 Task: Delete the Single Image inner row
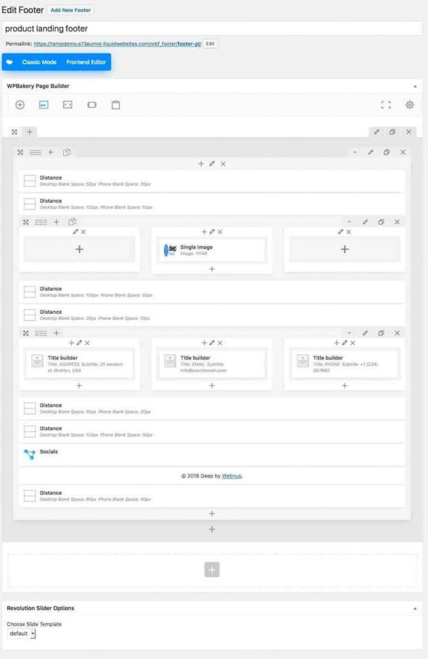pyautogui.click(x=397, y=222)
